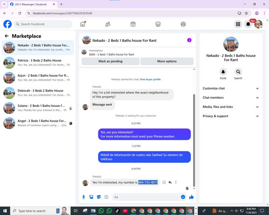This screenshot has width=269, height=215.
Task: React to Nekado's last message
Action: (x=164, y=182)
